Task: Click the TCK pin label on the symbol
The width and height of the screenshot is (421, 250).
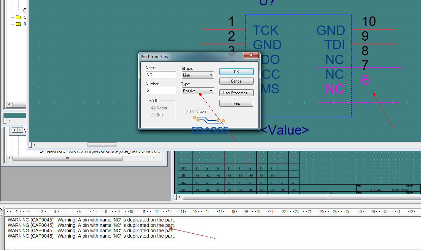Action: 266,31
